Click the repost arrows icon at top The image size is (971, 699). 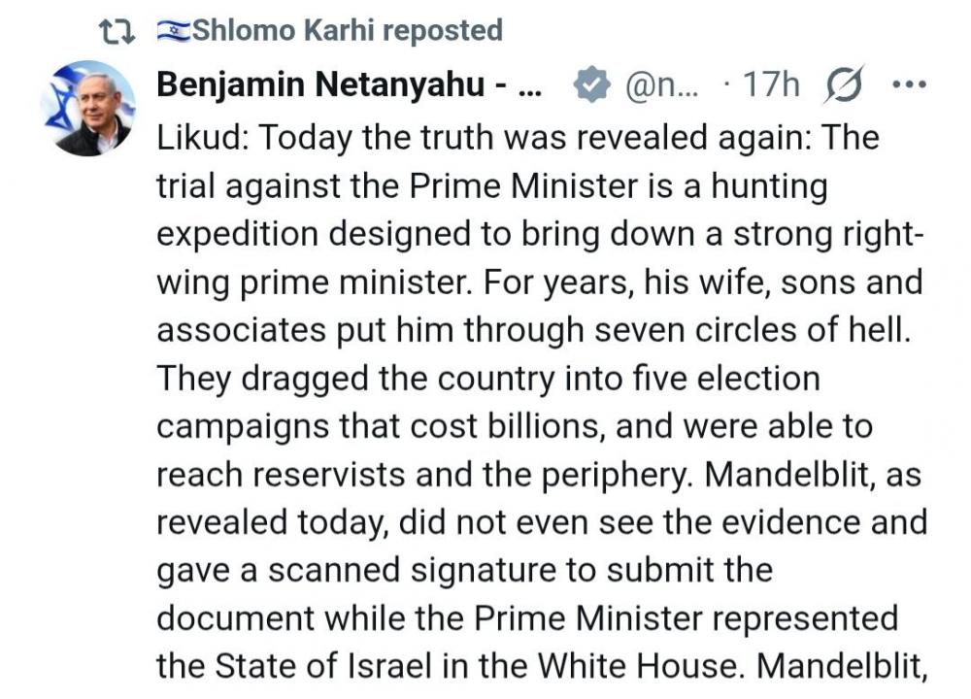click(x=117, y=32)
